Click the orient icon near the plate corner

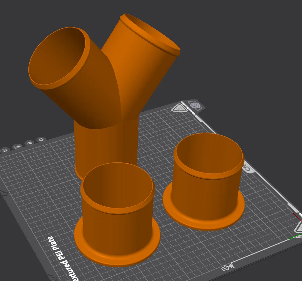29,143
